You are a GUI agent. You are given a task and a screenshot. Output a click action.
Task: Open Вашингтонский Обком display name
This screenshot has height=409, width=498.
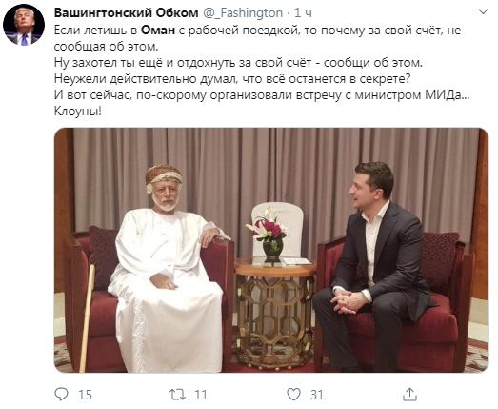click(126, 13)
